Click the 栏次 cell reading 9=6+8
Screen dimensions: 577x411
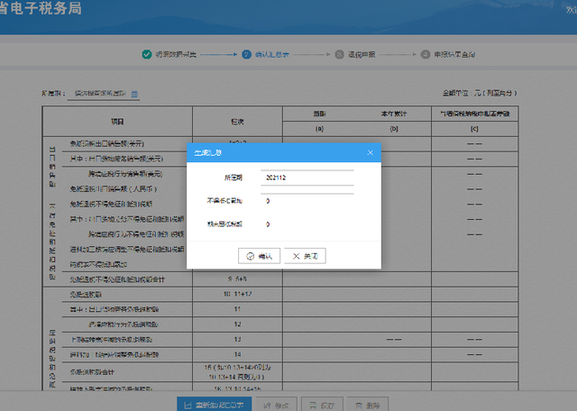[x=237, y=279]
